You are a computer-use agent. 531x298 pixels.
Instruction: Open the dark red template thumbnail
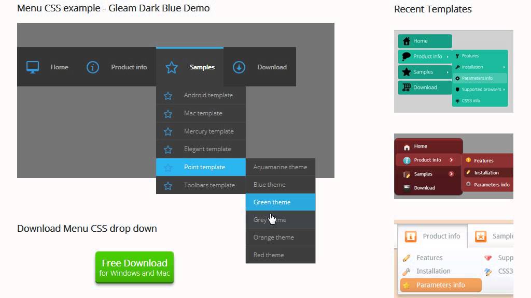(453, 166)
